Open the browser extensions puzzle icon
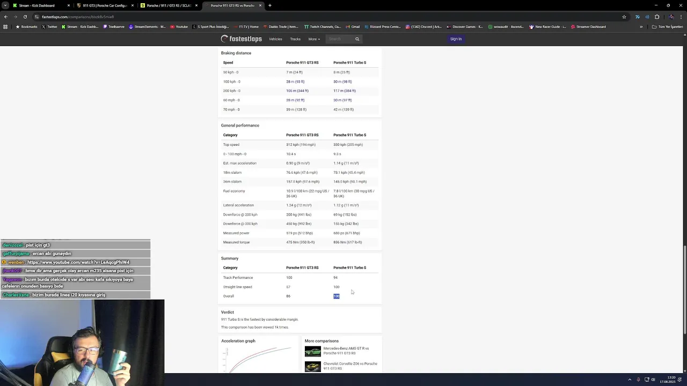The width and height of the screenshot is (687, 386). pyautogui.click(x=657, y=17)
